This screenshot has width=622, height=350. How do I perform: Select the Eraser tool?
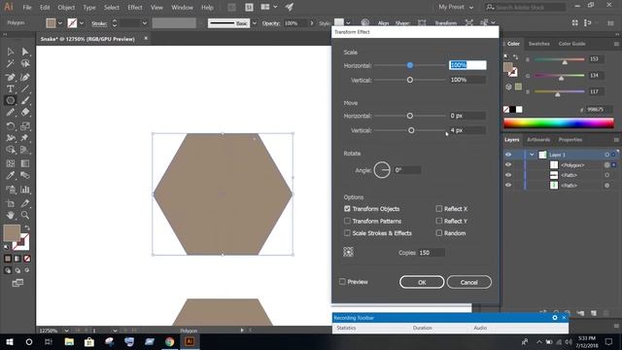pos(25,113)
